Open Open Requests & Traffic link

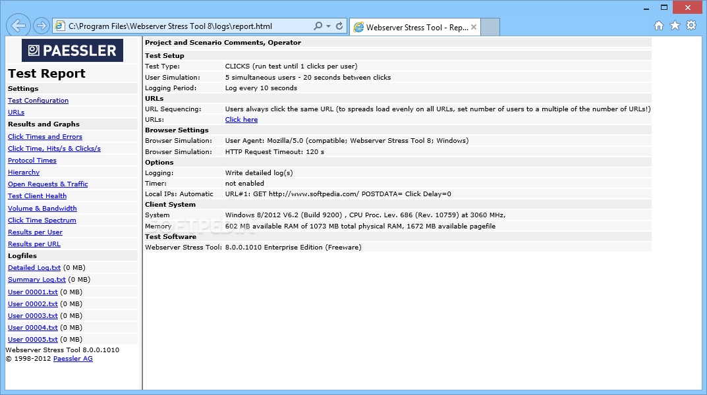[48, 184]
